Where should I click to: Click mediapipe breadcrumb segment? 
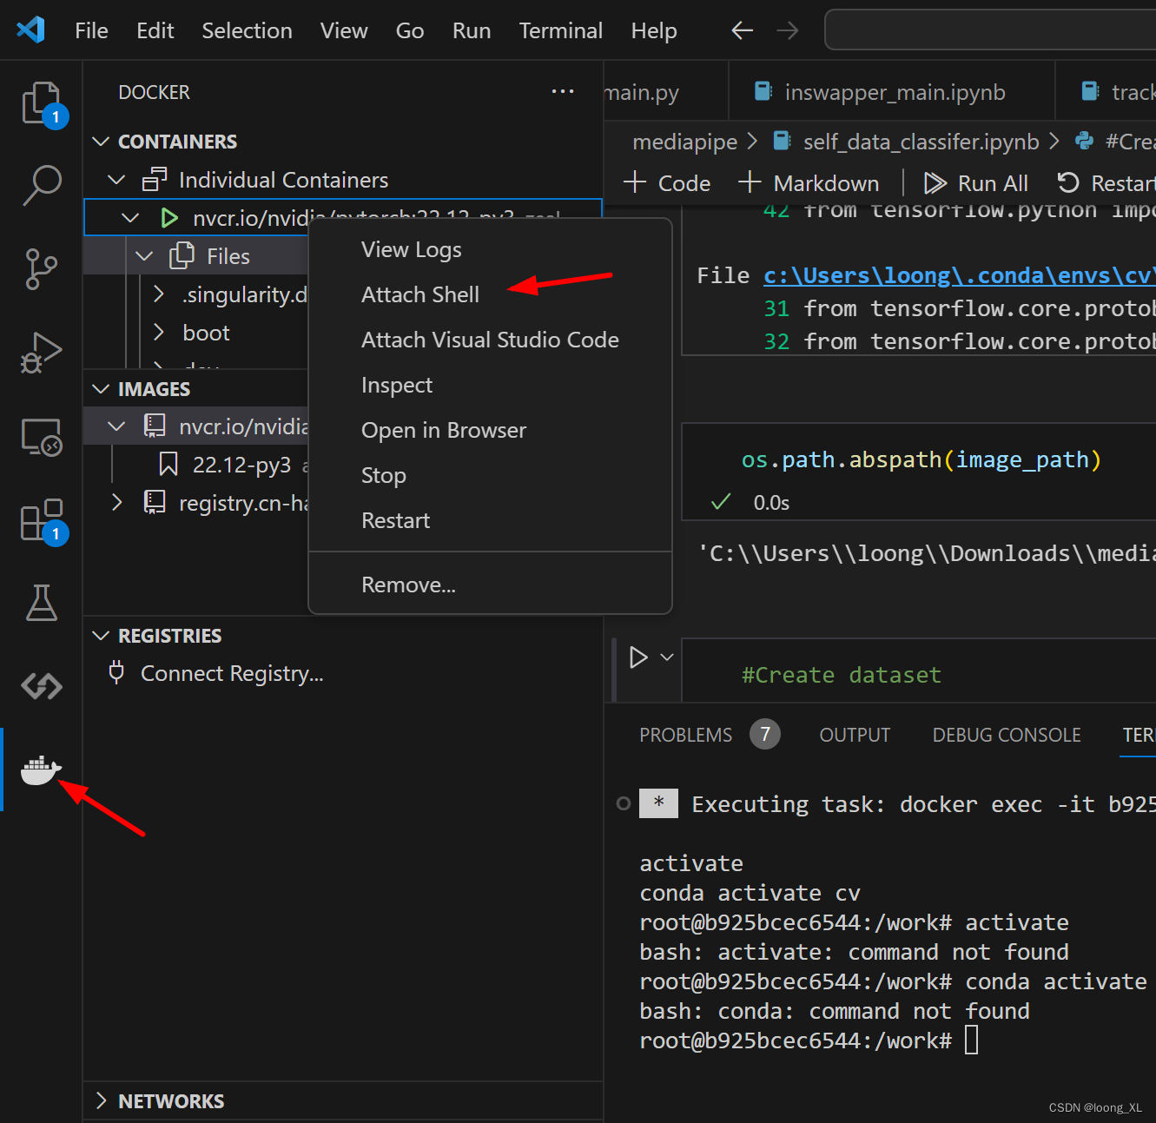click(x=684, y=142)
